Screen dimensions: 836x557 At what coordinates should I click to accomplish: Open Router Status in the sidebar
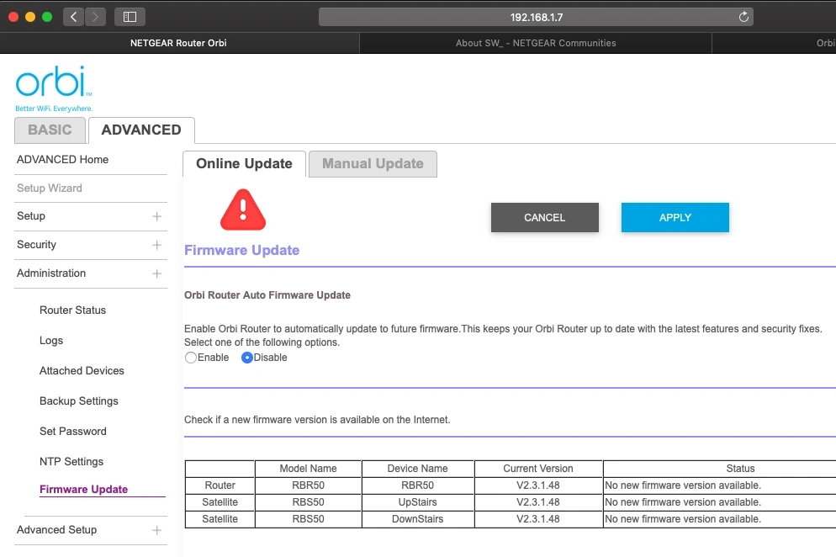[x=73, y=310]
